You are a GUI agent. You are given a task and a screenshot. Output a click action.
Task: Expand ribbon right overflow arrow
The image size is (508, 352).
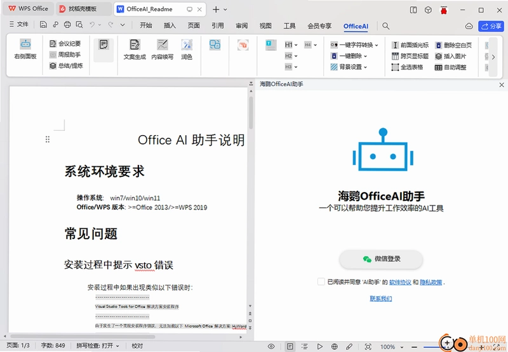coord(493,57)
